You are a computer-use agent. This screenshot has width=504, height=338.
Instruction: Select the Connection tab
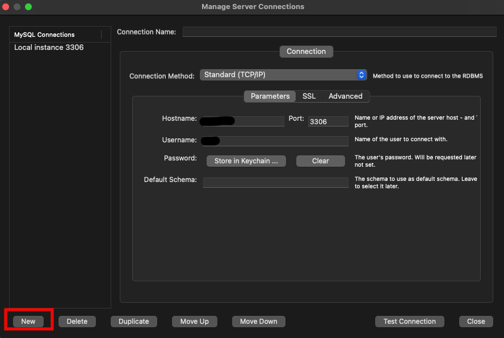click(x=306, y=52)
